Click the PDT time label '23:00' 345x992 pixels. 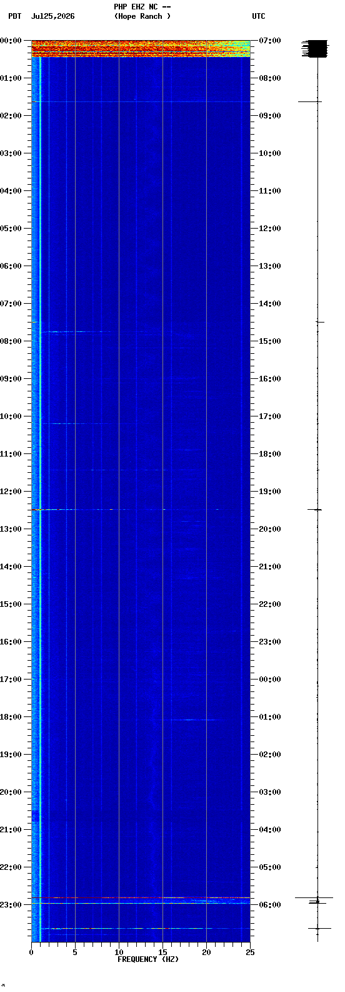coord(11,905)
